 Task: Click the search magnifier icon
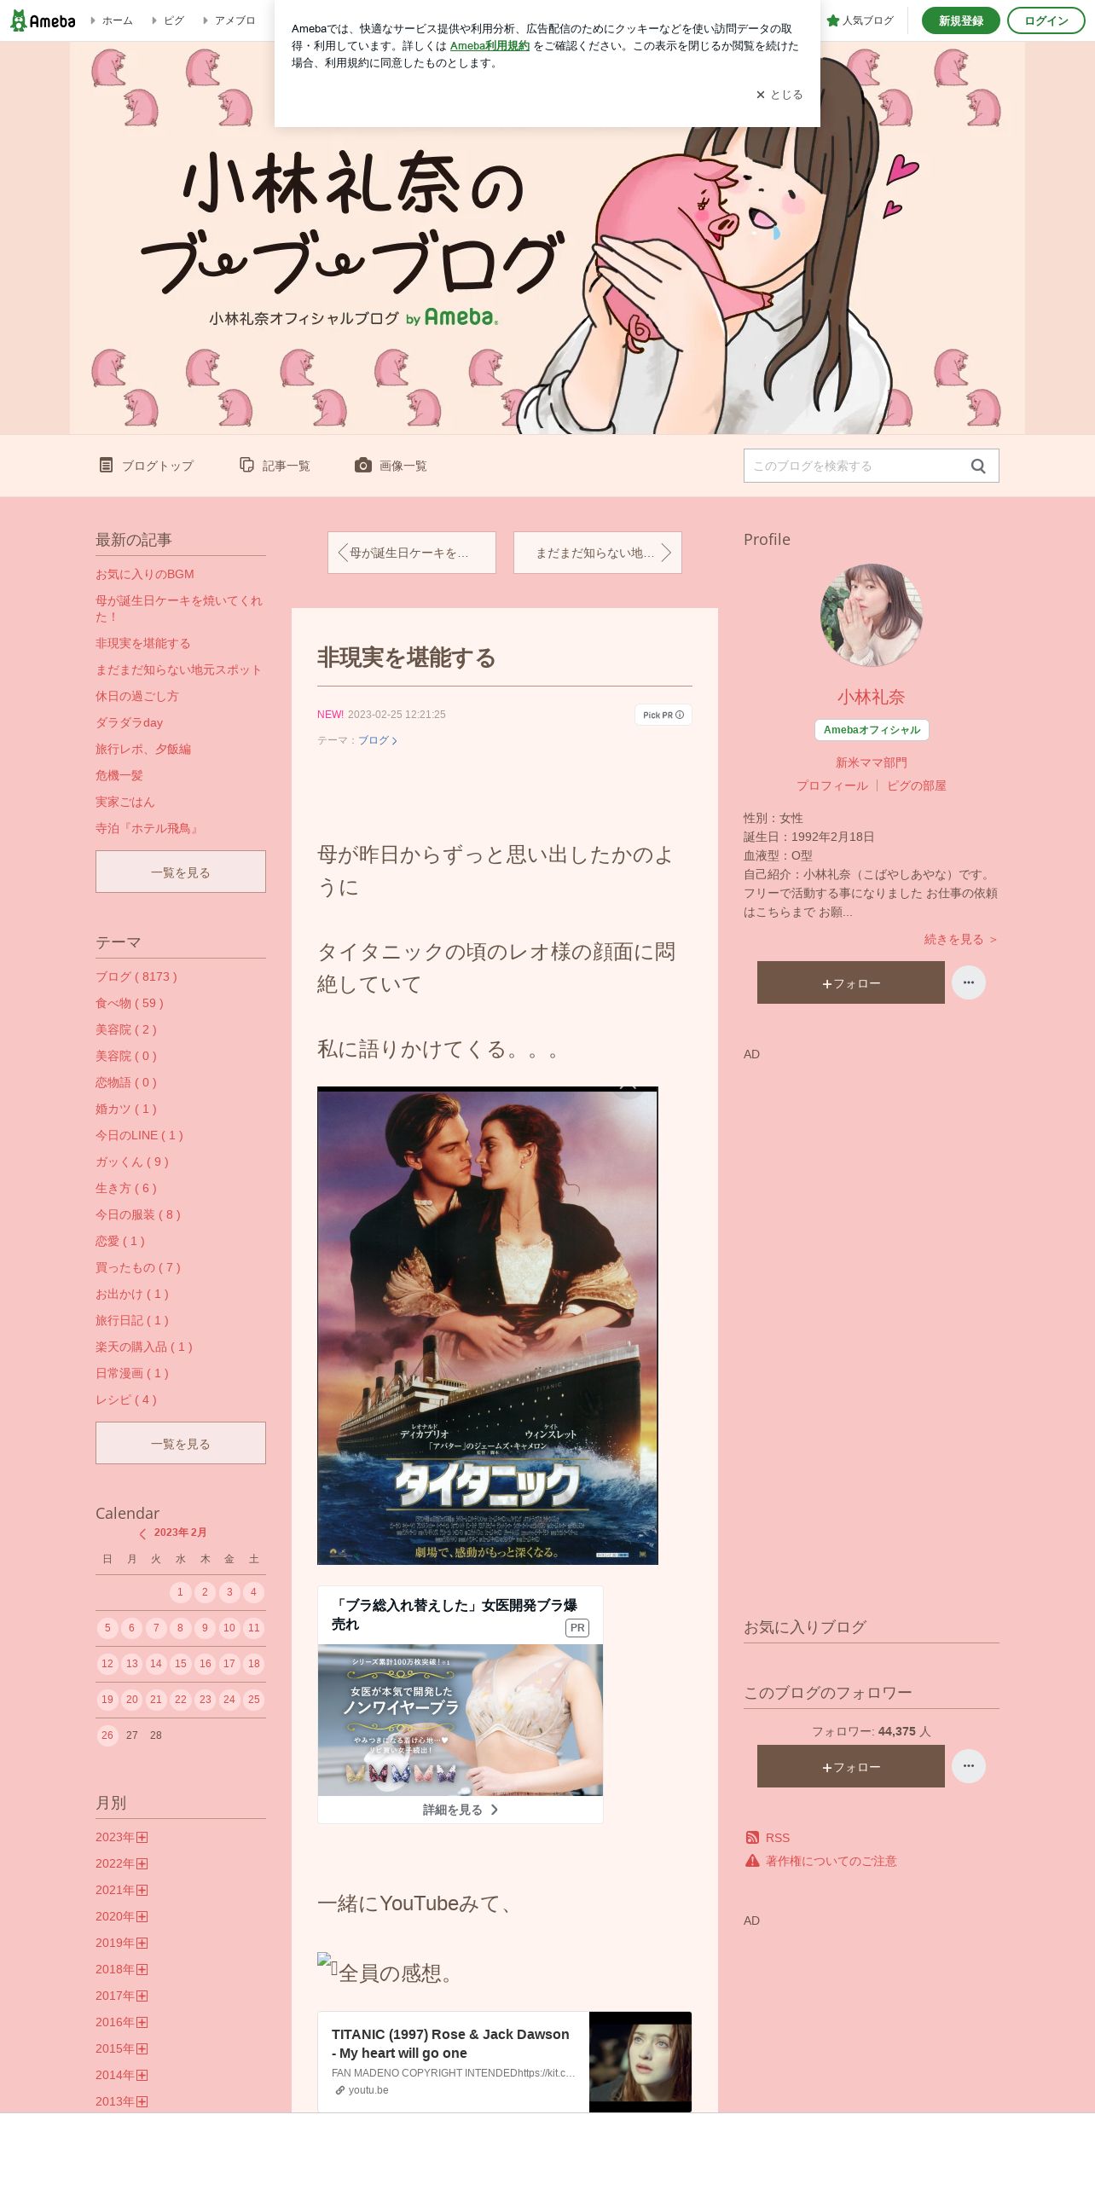(978, 466)
